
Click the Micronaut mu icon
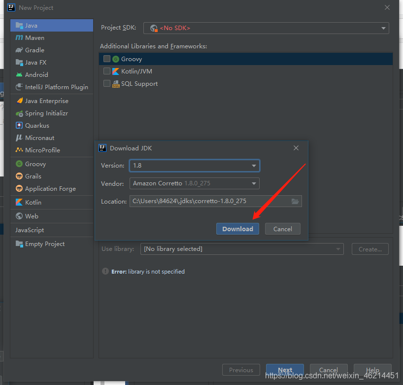tap(19, 138)
